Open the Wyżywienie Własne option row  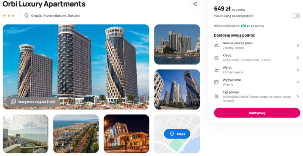click(x=257, y=82)
